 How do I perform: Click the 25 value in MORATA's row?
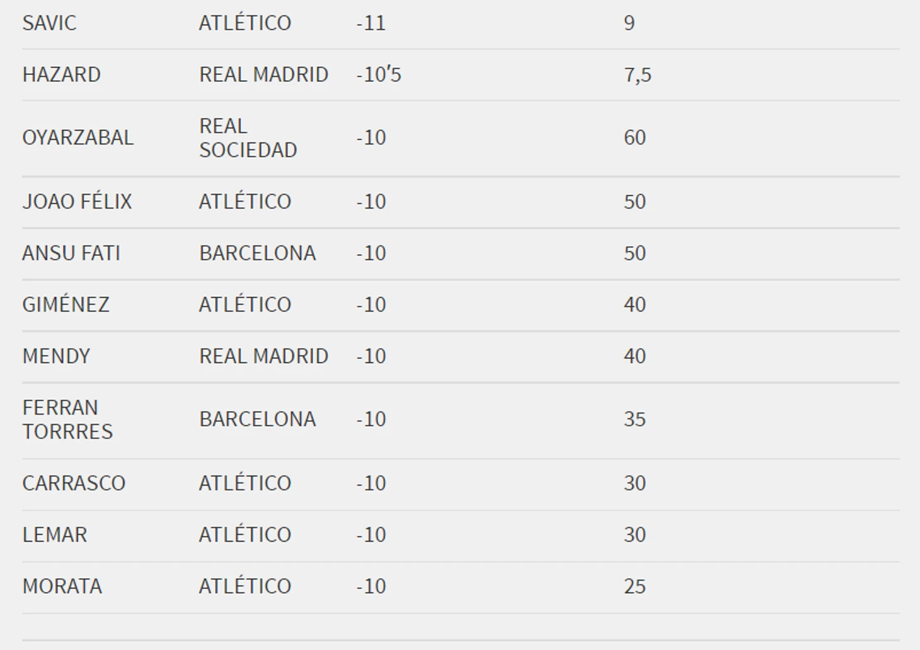point(635,586)
